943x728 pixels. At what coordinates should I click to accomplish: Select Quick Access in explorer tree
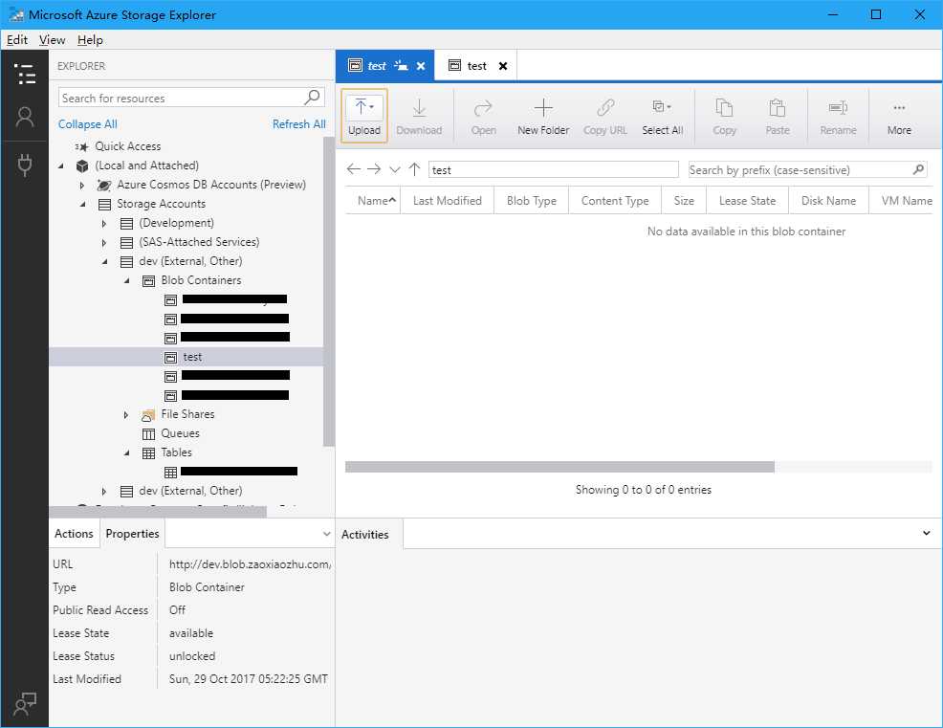[127, 146]
